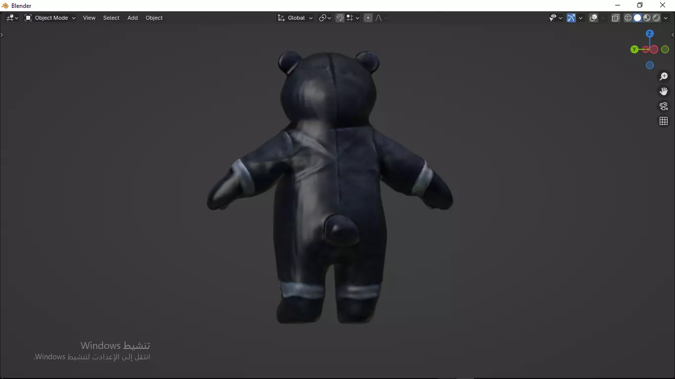Click the negative Z axis blue circle

point(650,65)
